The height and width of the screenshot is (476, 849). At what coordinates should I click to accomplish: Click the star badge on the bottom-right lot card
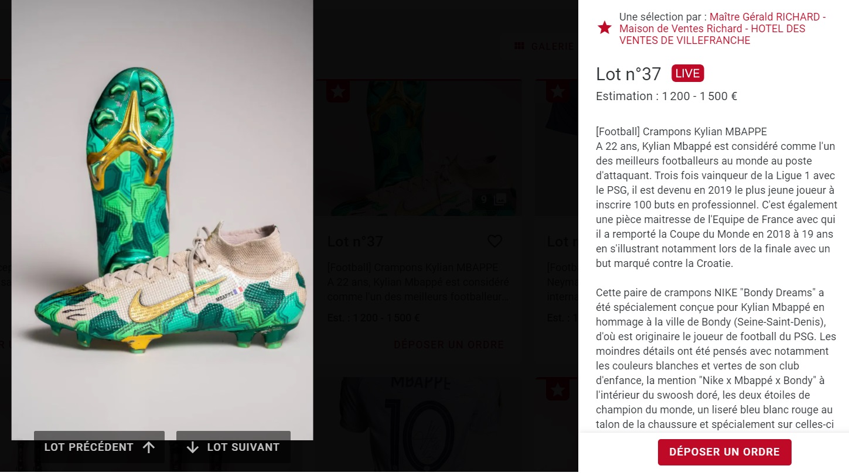[557, 389]
